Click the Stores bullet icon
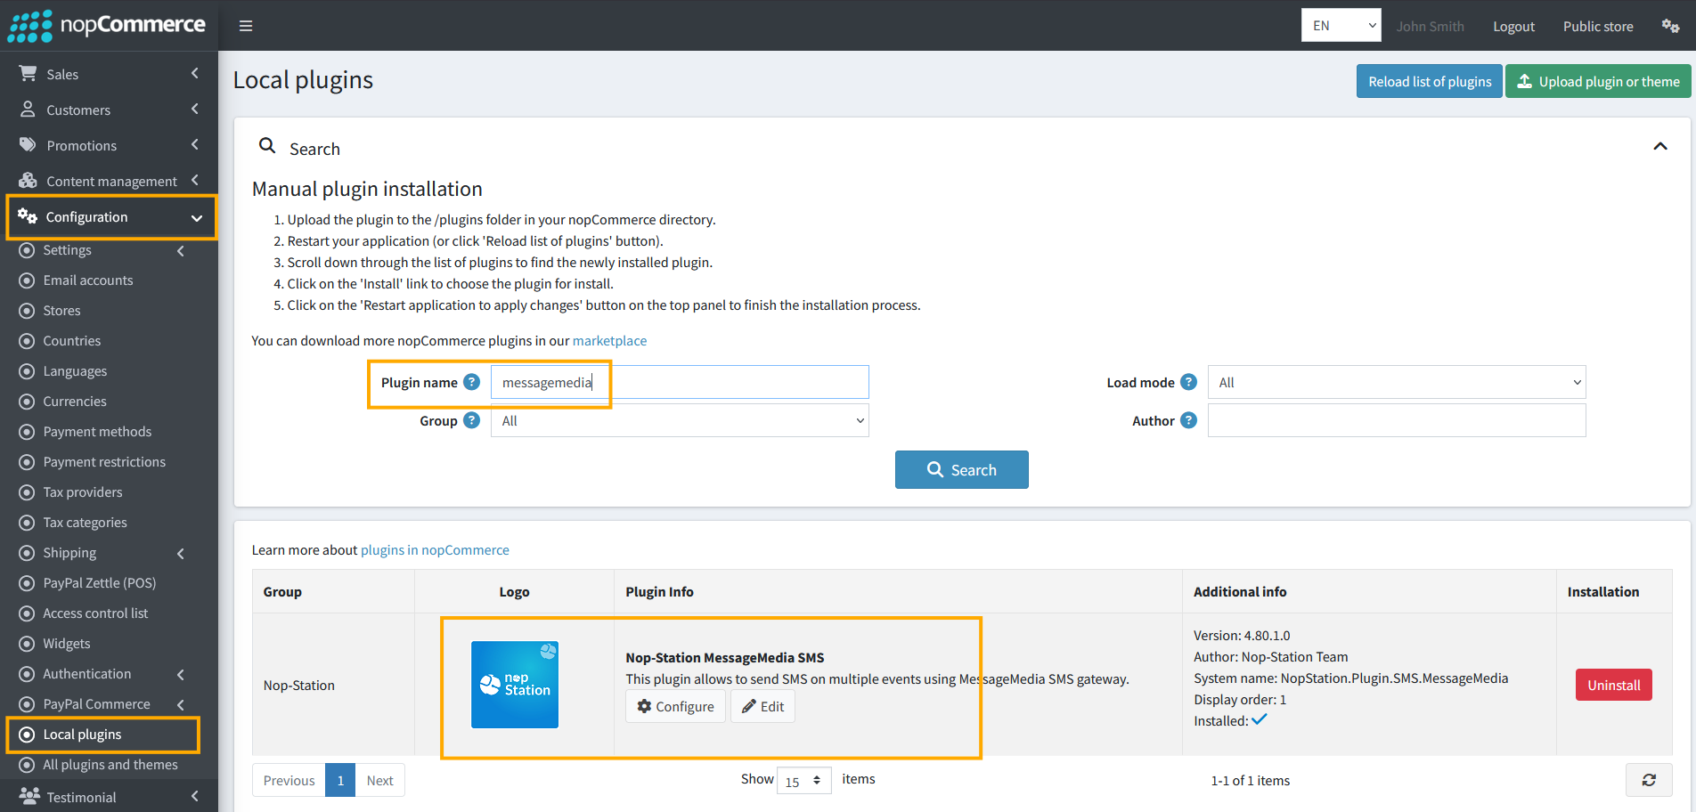This screenshot has width=1696, height=812. [x=27, y=311]
